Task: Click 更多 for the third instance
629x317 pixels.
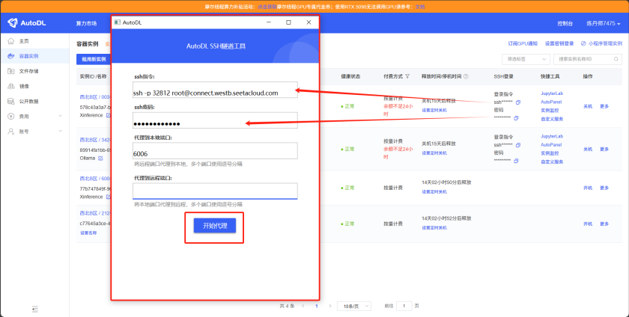Action: pos(604,188)
